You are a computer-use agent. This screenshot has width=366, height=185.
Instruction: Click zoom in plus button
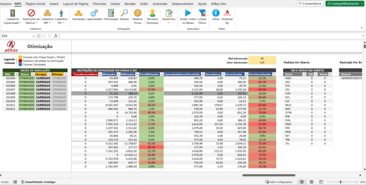point(356,182)
